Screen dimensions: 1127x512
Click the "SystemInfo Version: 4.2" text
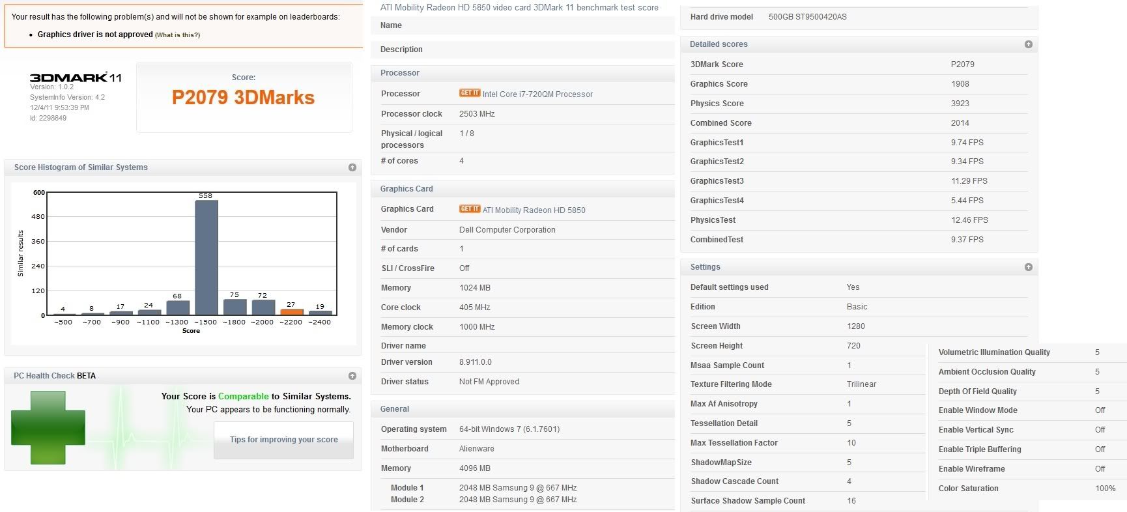point(67,97)
